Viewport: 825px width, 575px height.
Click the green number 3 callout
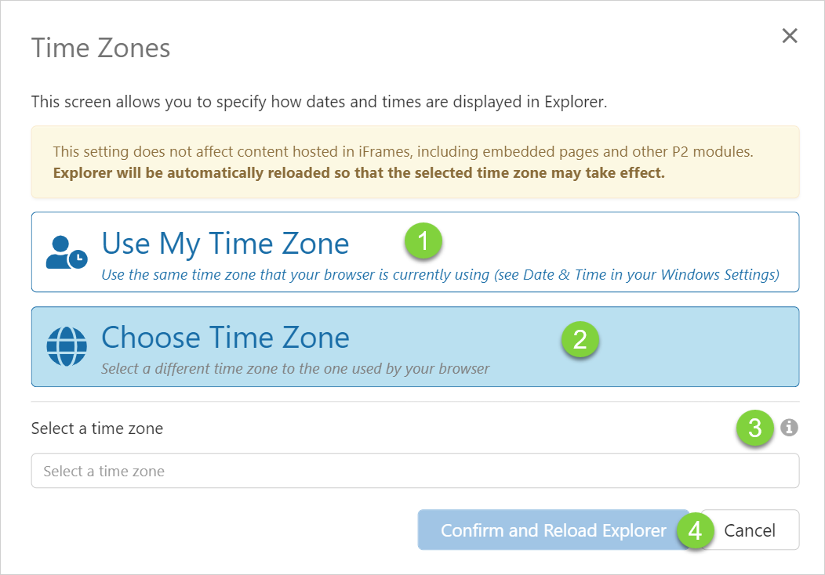(x=754, y=428)
